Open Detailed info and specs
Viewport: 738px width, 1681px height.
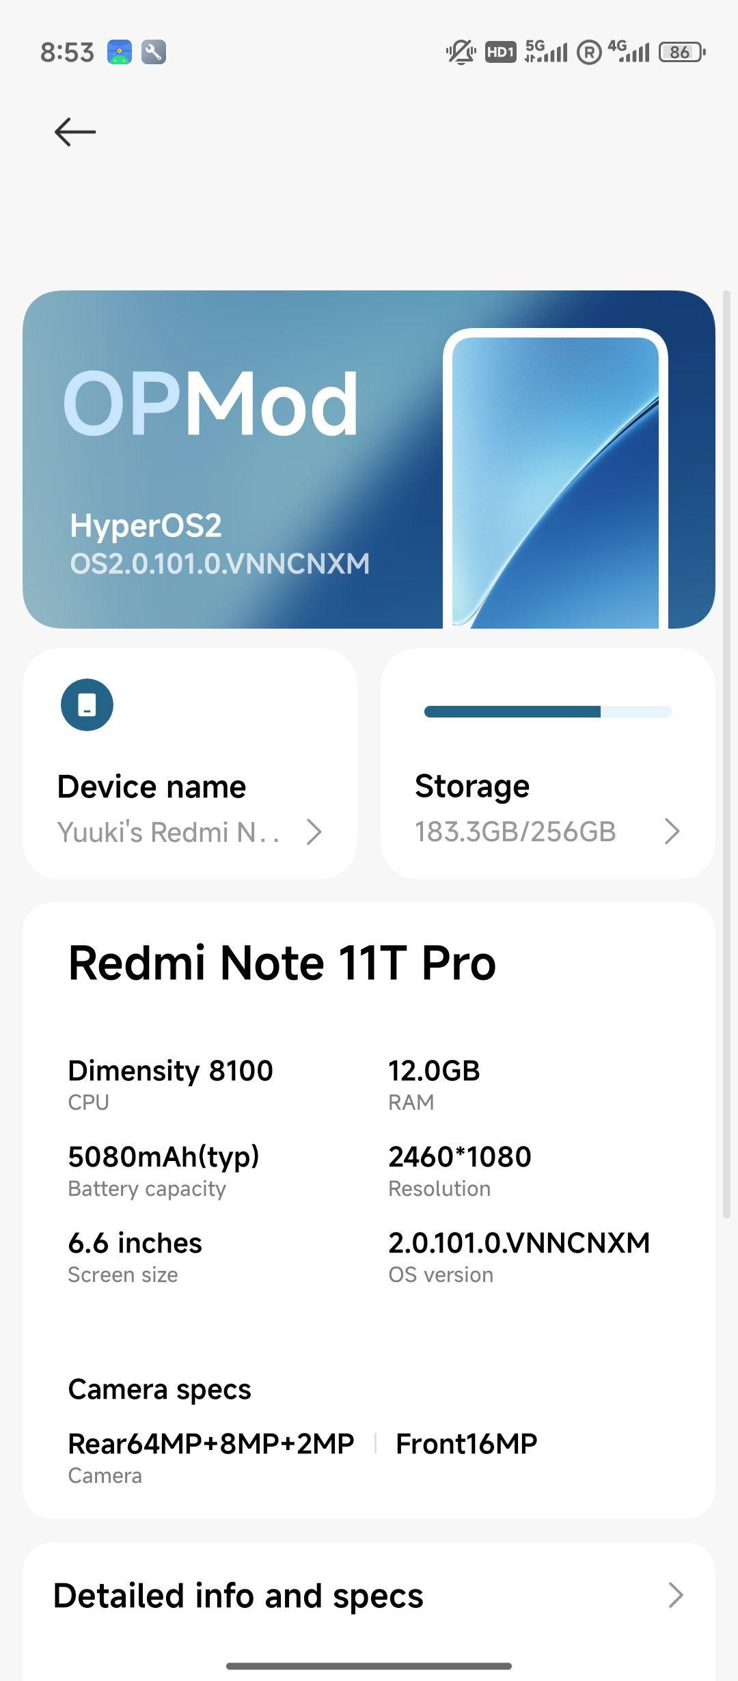(369, 1596)
